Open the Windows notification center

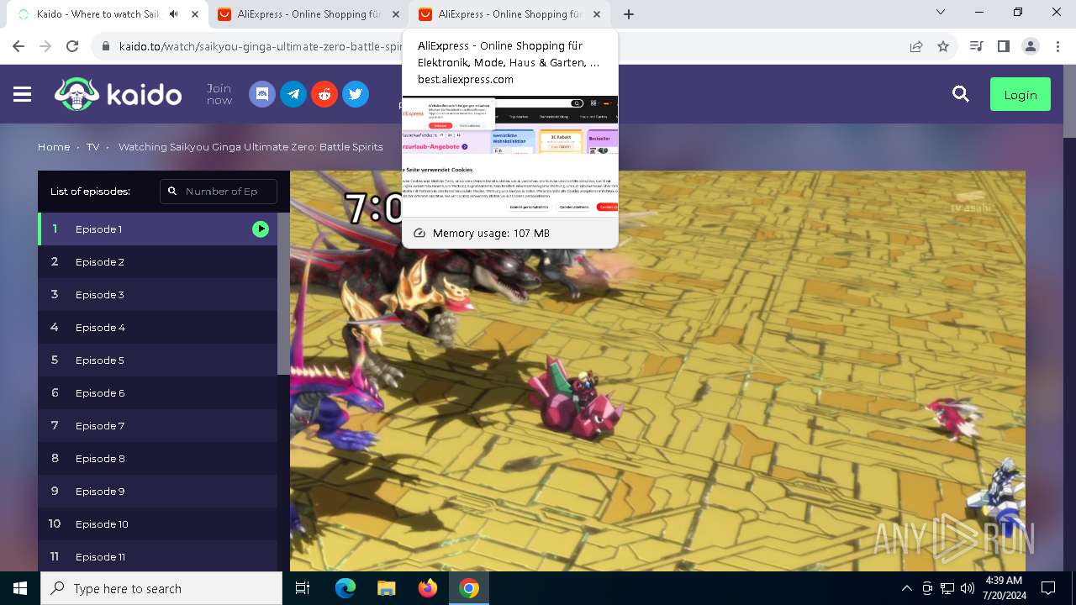click(x=1048, y=588)
